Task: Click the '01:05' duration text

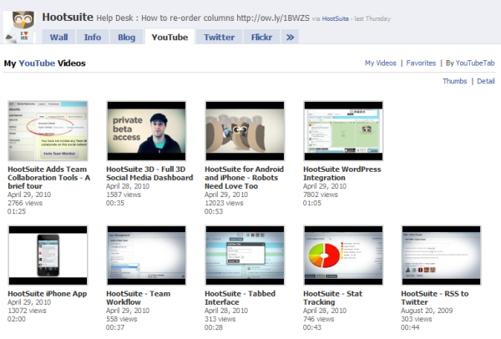Action: click(311, 203)
